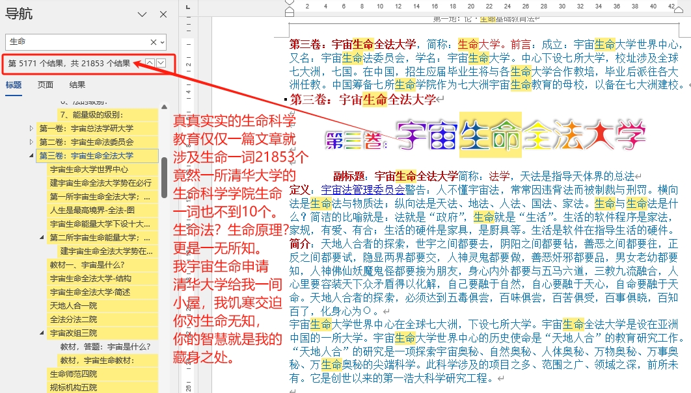Follow the 宇宙法管理委员会 hyperlink
691x393 pixels.
pos(363,190)
